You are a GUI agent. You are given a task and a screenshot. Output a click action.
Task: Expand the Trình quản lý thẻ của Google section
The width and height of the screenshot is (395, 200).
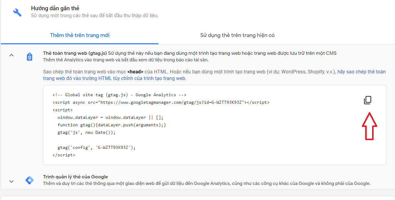[x=11, y=181]
